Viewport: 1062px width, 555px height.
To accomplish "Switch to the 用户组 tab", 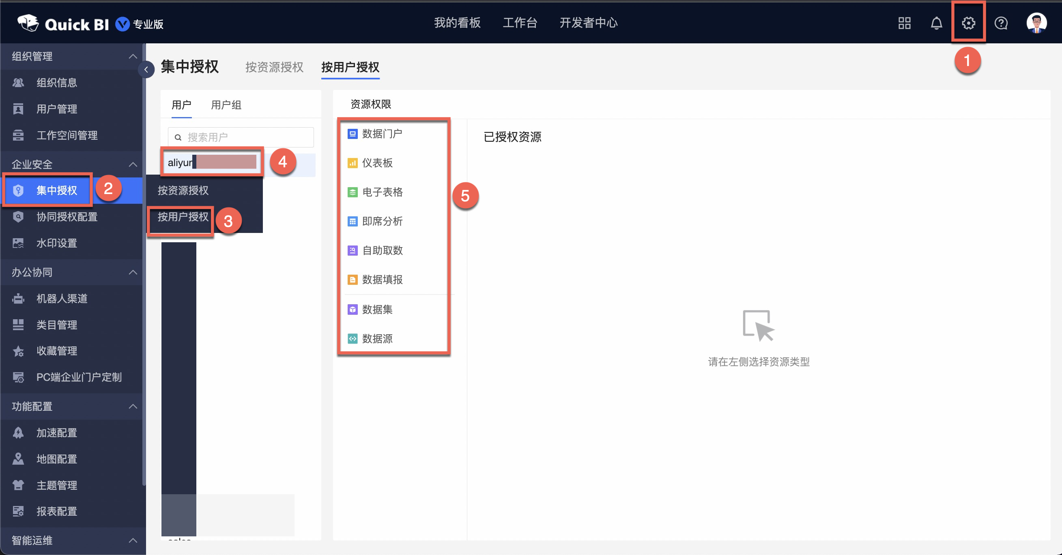I will pyautogui.click(x=226, y=105).
